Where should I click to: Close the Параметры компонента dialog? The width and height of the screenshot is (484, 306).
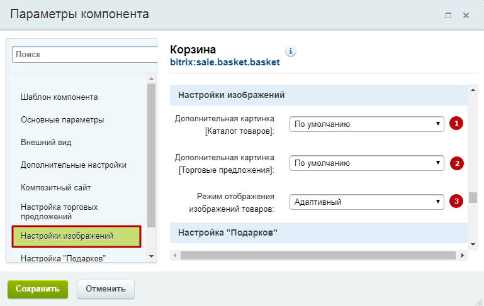point(466,15)
